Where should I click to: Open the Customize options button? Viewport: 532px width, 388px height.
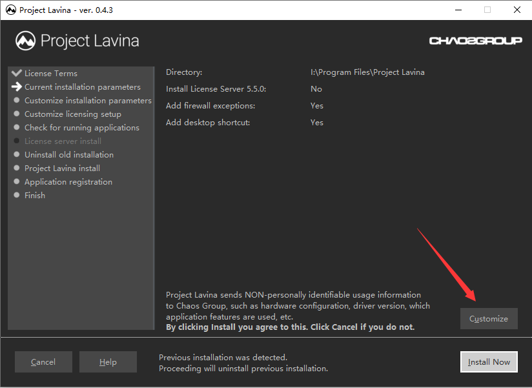coord(489,319)
